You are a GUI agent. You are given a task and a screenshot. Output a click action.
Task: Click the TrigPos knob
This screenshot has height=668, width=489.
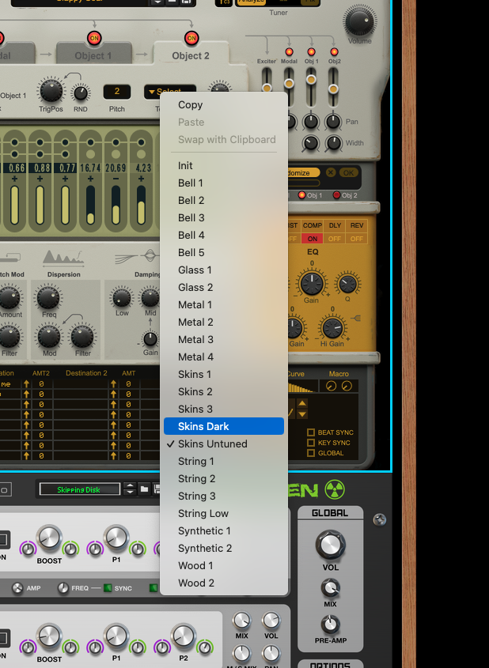pos(51,91)
